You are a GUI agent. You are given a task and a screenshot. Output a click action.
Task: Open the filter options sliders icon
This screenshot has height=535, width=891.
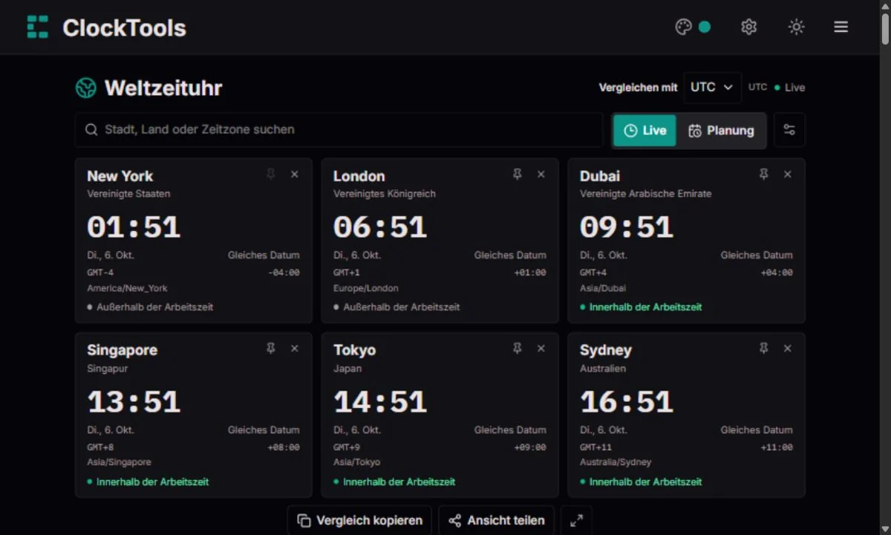tap(789, 130)
